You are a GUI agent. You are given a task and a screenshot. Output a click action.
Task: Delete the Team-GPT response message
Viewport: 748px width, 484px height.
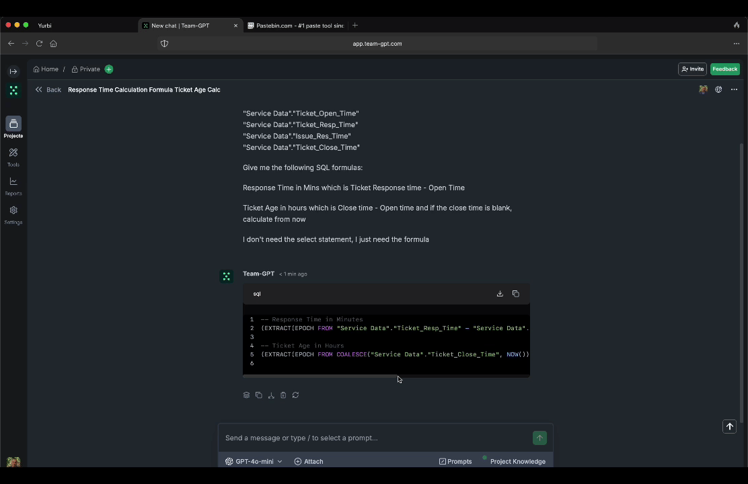[x=283, y=395]
